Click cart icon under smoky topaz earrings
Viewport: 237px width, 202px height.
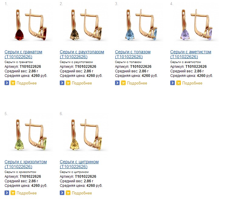coord(68,83)
